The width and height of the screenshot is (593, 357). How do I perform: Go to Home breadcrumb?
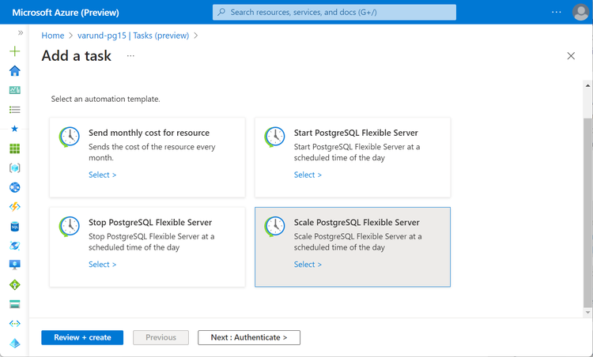(53, 36)
